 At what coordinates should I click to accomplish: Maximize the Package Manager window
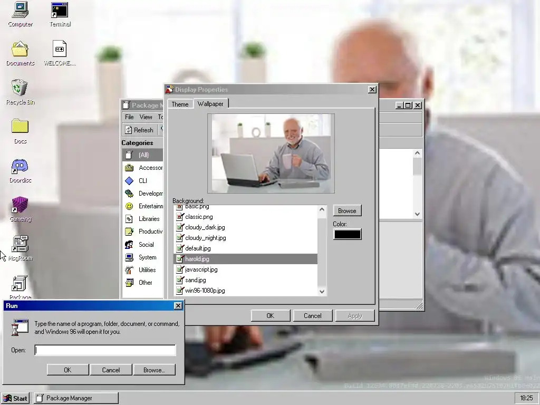click(408, 105)
